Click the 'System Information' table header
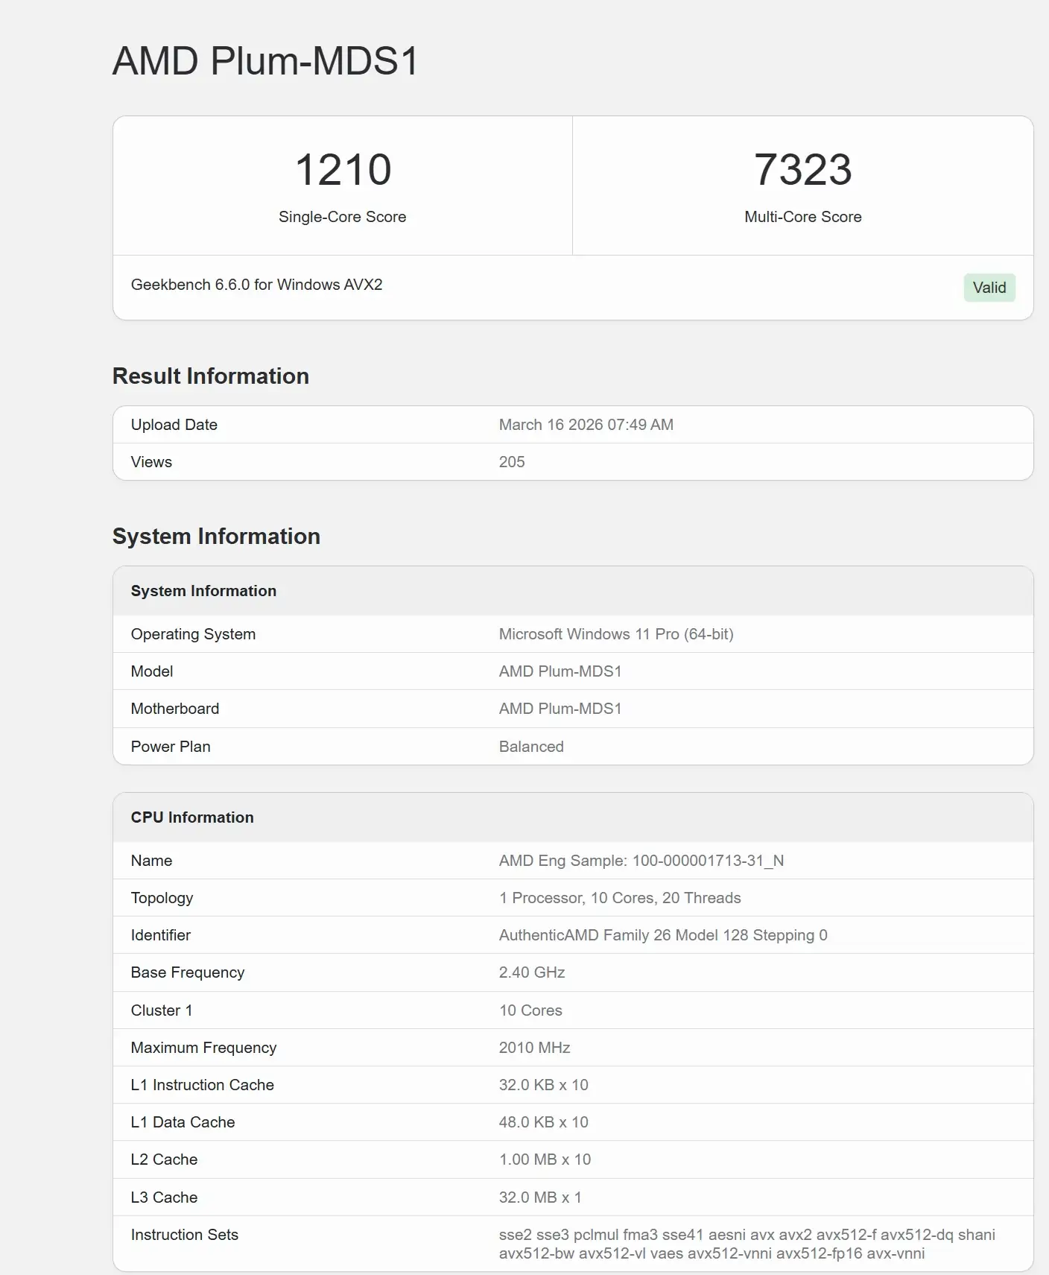The width and height of the screenshot is (1049, 1275). [203, 591]
